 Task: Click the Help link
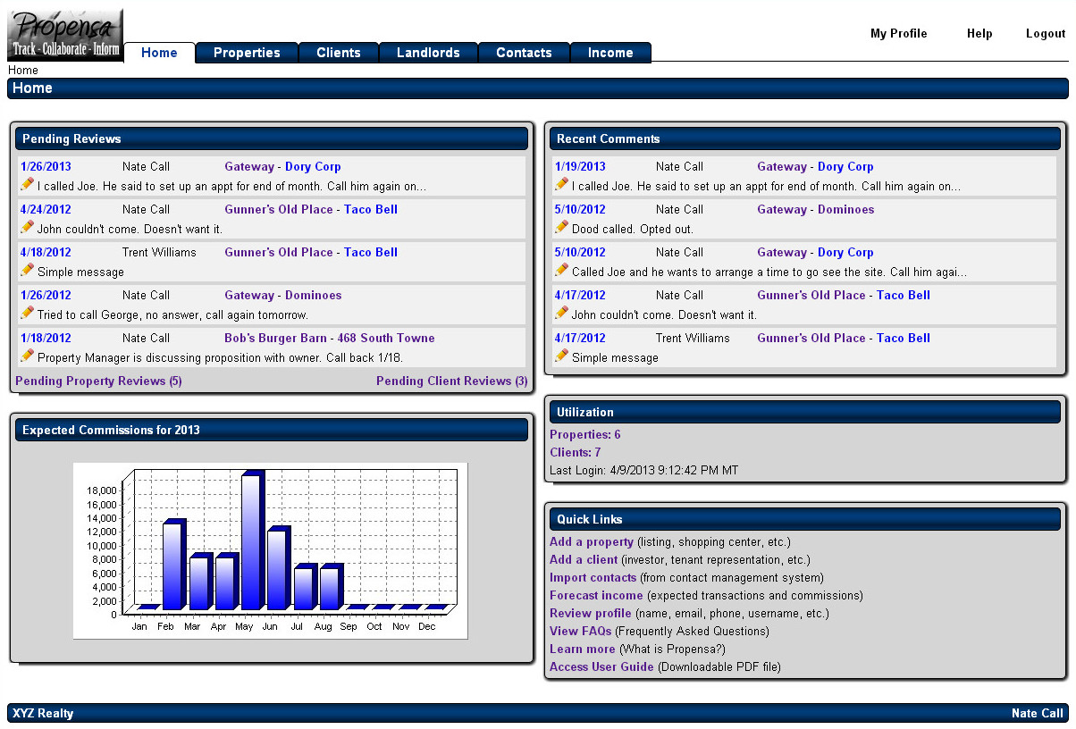click(x=979, y=34)
